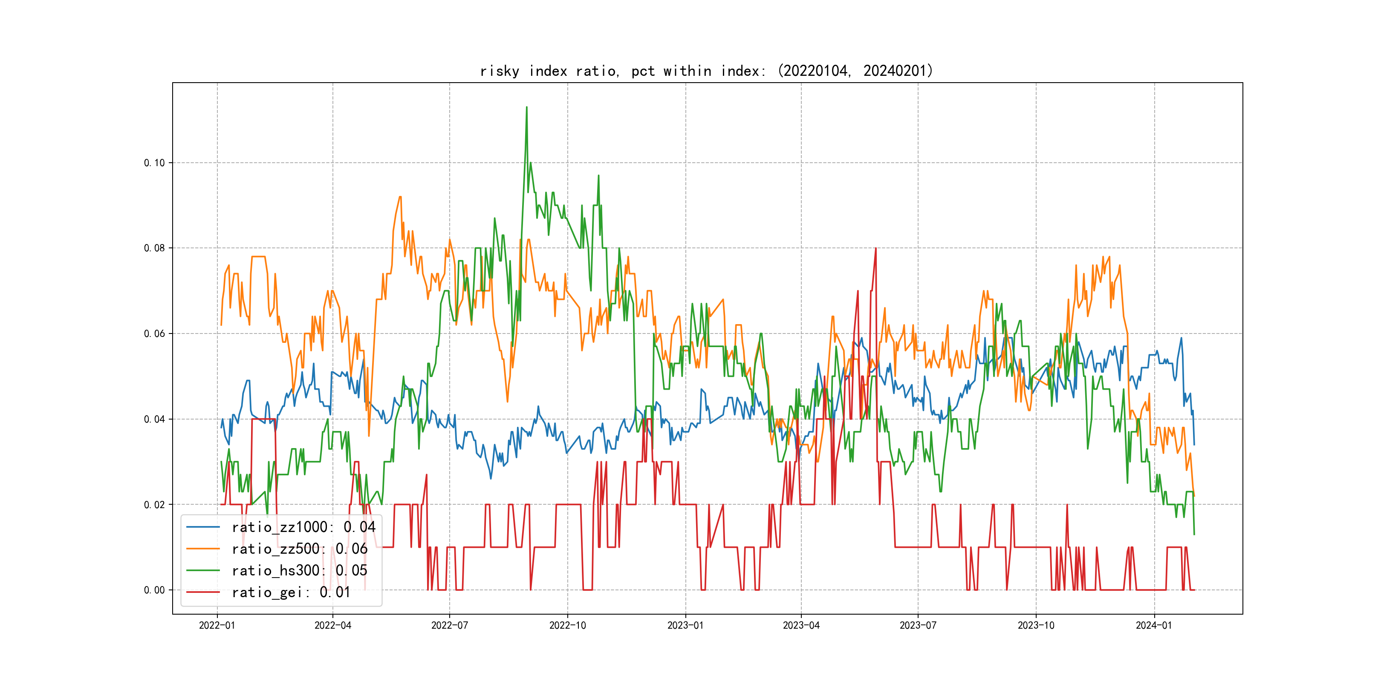
Task: Click the 0.00 y-axis tick label
Action: coord(154,590)
